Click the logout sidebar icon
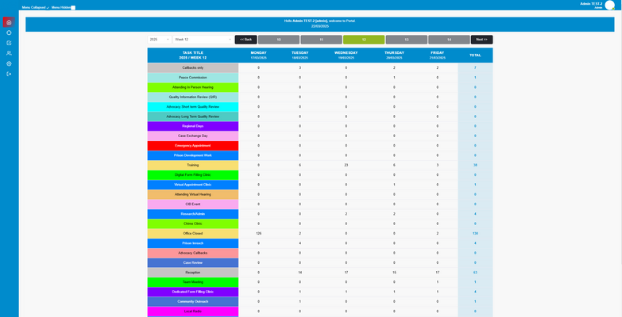The image size is (622, 317). (9, 74)
